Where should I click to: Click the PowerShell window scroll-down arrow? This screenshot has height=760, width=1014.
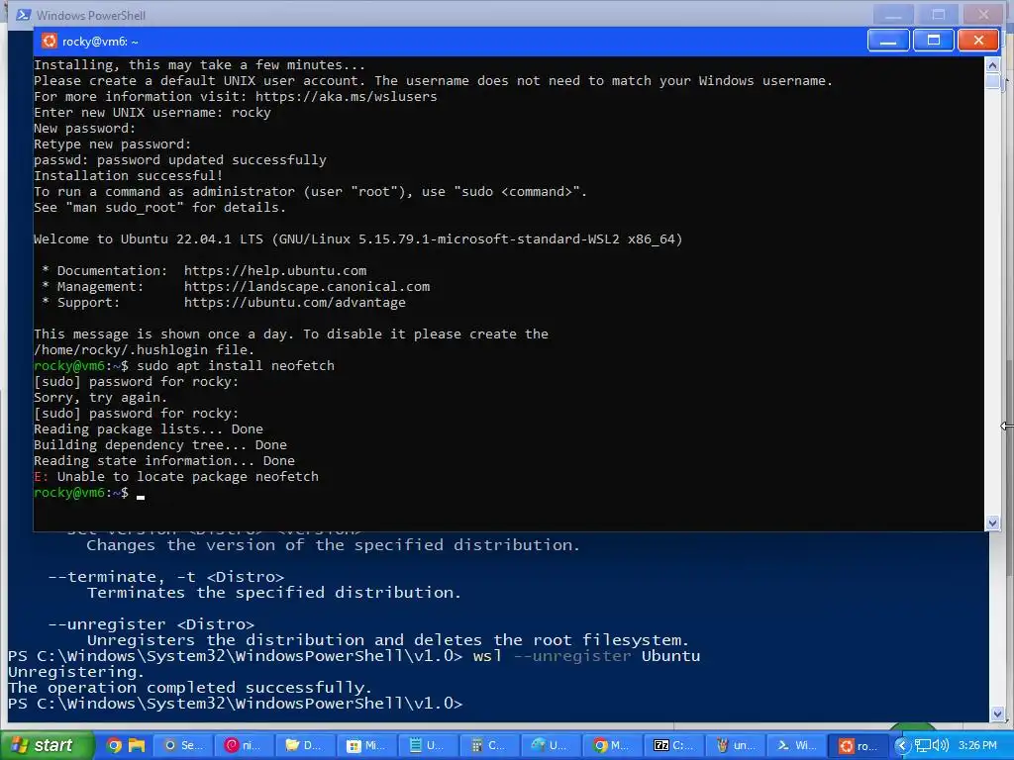click(x=998, y=713)
